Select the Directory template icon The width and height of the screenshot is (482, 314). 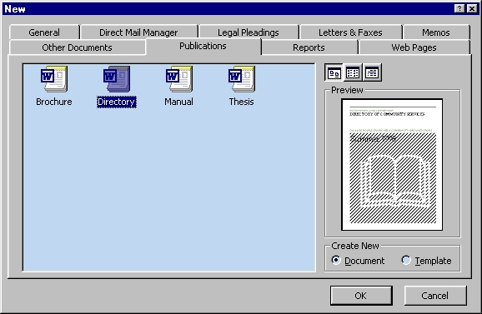(117, 79)
